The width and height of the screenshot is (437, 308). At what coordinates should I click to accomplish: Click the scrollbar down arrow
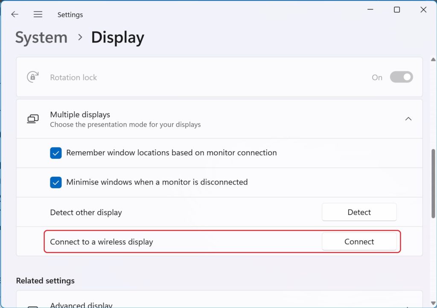(x=433, y=303)
